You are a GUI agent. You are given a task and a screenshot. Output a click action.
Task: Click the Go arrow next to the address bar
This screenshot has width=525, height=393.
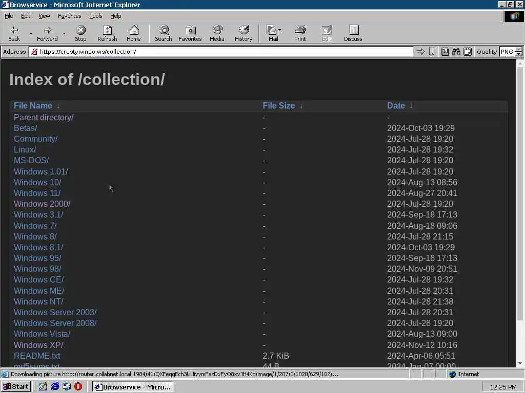[420, 52]
